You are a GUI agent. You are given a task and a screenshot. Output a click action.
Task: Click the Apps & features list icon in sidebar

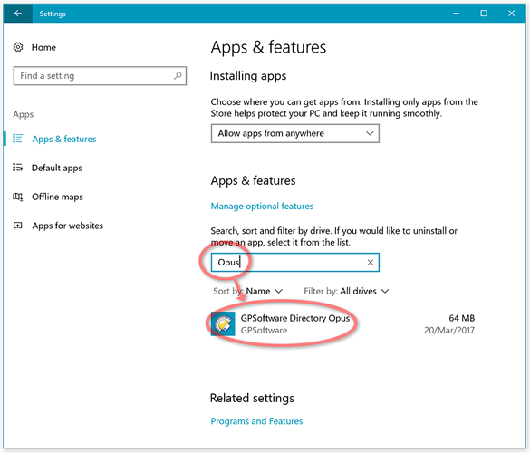(x=17, y=139)
